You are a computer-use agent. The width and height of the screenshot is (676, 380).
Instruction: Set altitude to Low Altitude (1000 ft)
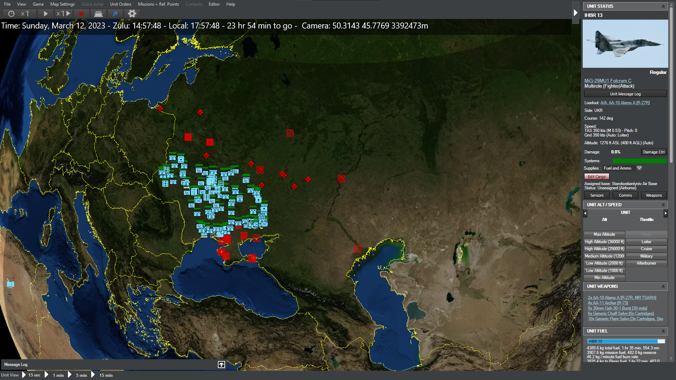point(604,271)
